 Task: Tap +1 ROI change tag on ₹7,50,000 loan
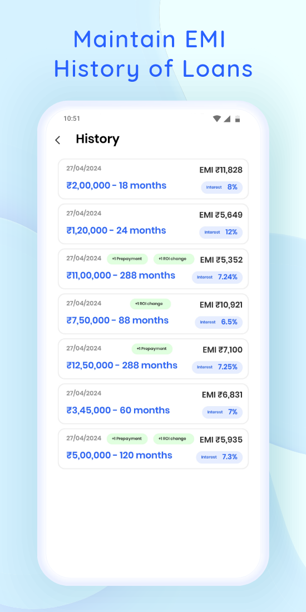(x=150, y=304)
